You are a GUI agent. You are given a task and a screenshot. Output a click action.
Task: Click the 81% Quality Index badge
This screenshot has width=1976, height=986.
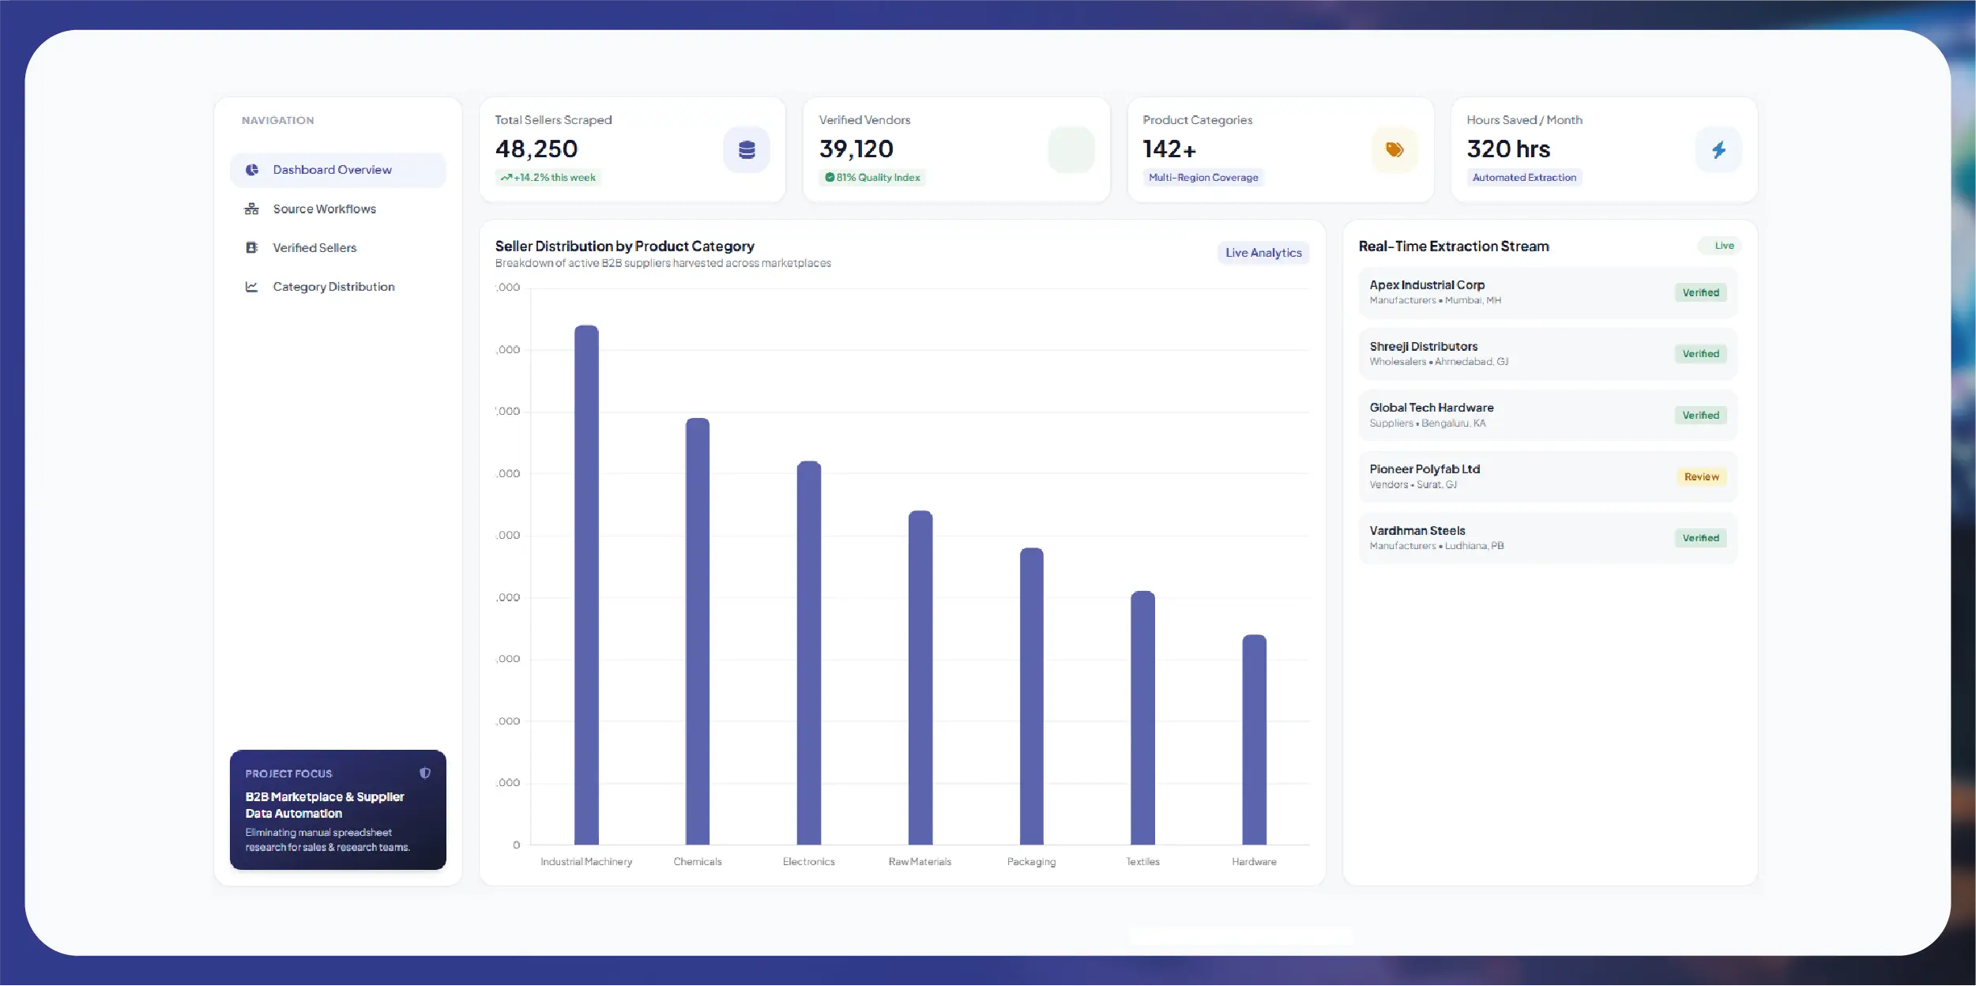click(x=873, y=178)
